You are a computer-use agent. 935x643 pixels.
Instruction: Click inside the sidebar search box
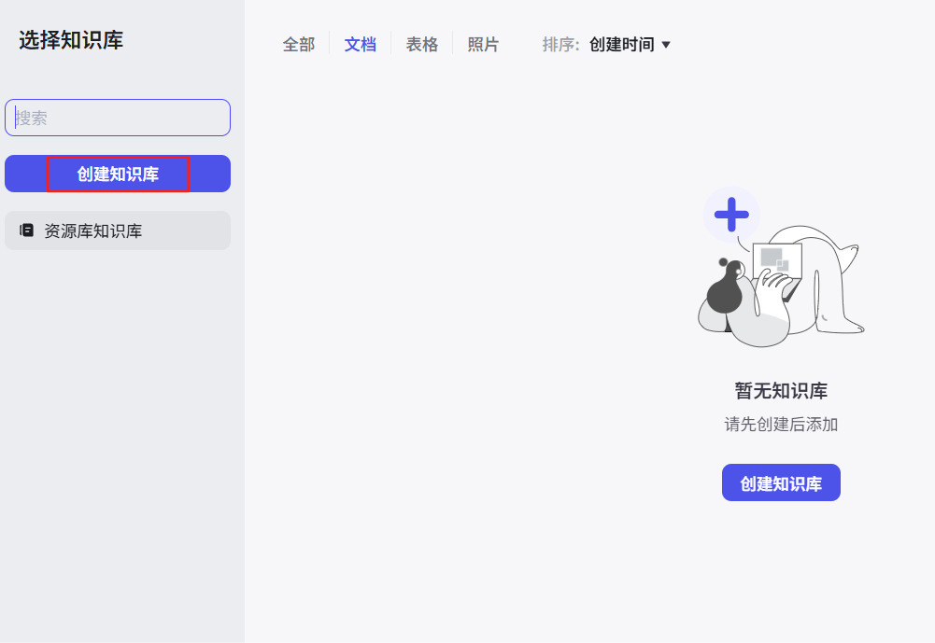tap(117, 118)
